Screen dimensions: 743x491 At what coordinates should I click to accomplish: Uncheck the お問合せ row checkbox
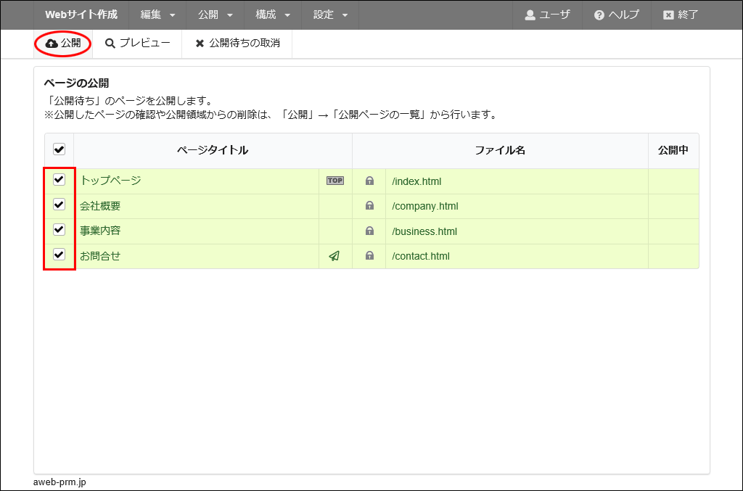59,255
